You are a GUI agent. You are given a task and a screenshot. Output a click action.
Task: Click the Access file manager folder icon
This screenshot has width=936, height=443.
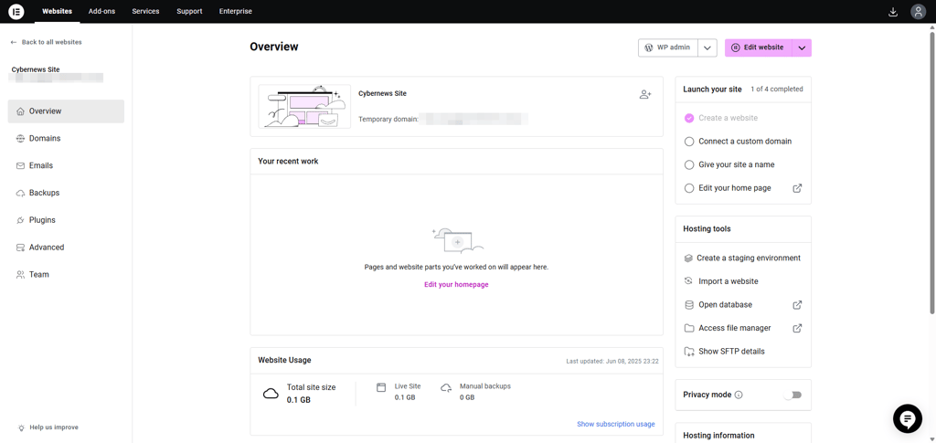689,328
